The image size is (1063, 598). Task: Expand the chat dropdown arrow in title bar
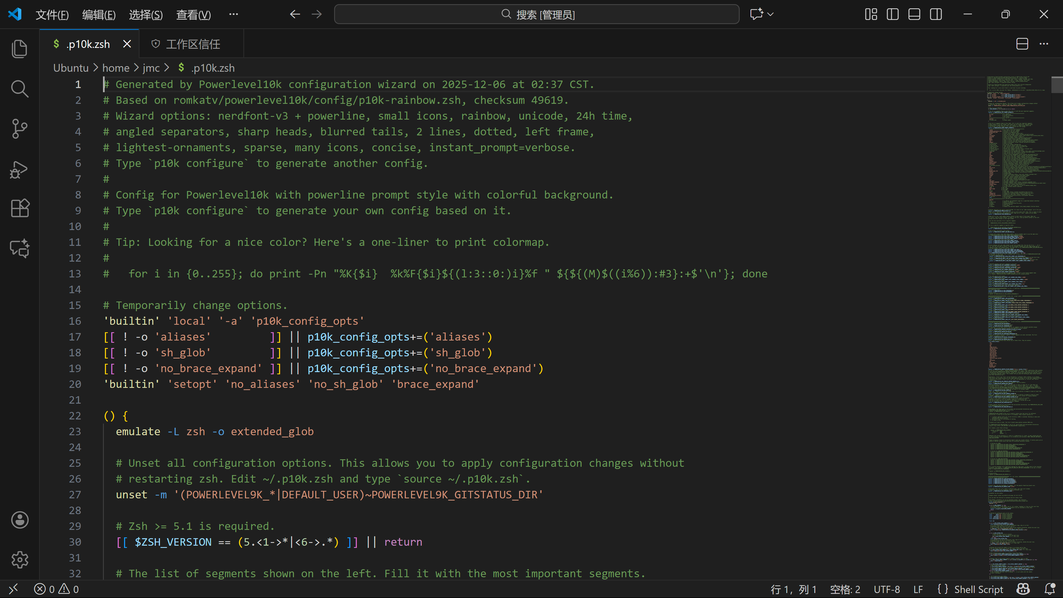[x=770, y=14]
